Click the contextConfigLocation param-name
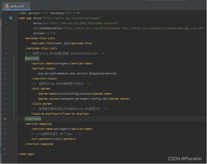The height and width of the screenshot is (164, 207). [74, 94]
